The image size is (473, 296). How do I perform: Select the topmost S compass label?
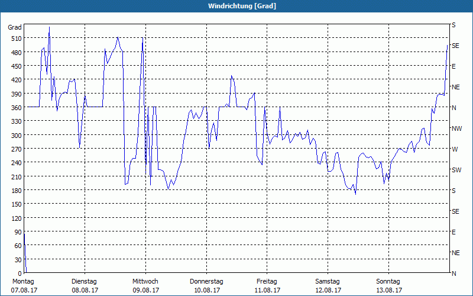point(453,25)
